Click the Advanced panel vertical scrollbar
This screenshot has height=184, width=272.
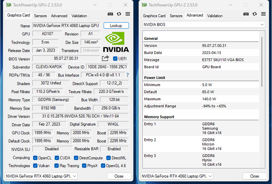pyautogui.click(x=262, y=61)
